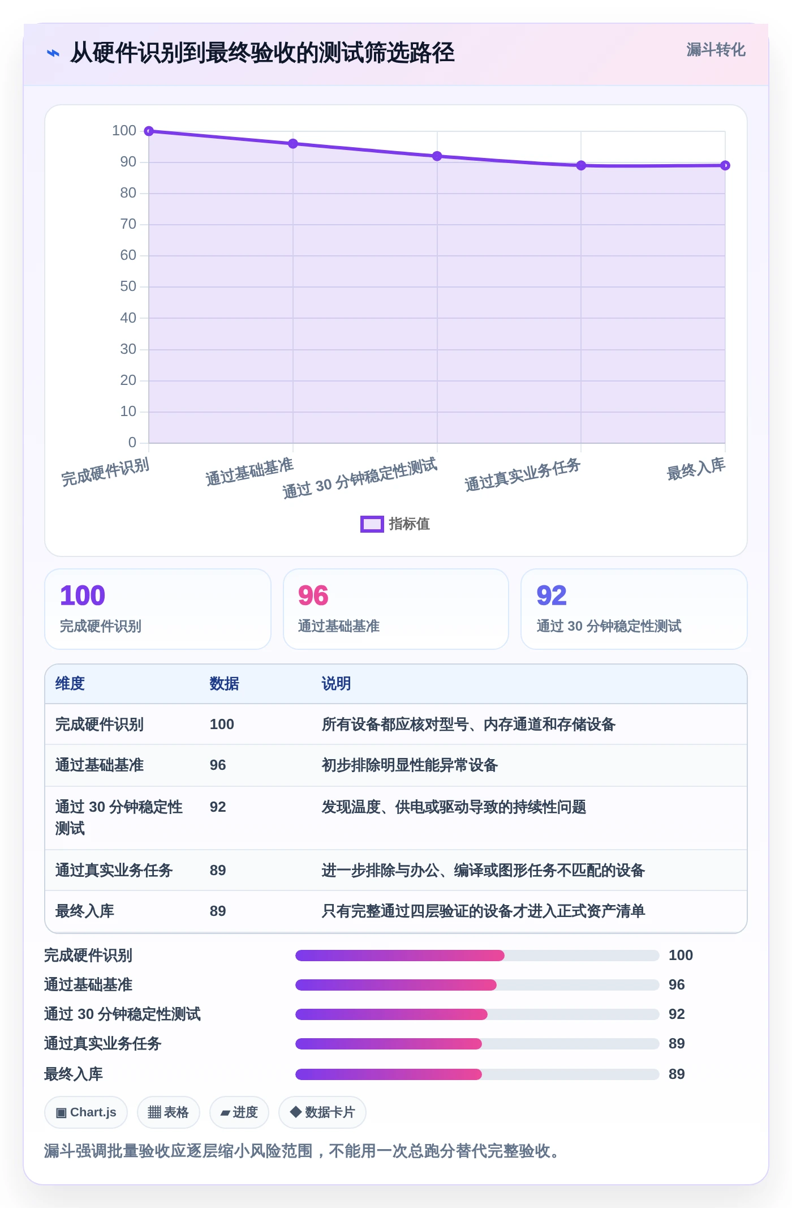The image size is (792, 1208).
Task: Click description 初步排除明显性能异常设备
Action: pos(410,765)
